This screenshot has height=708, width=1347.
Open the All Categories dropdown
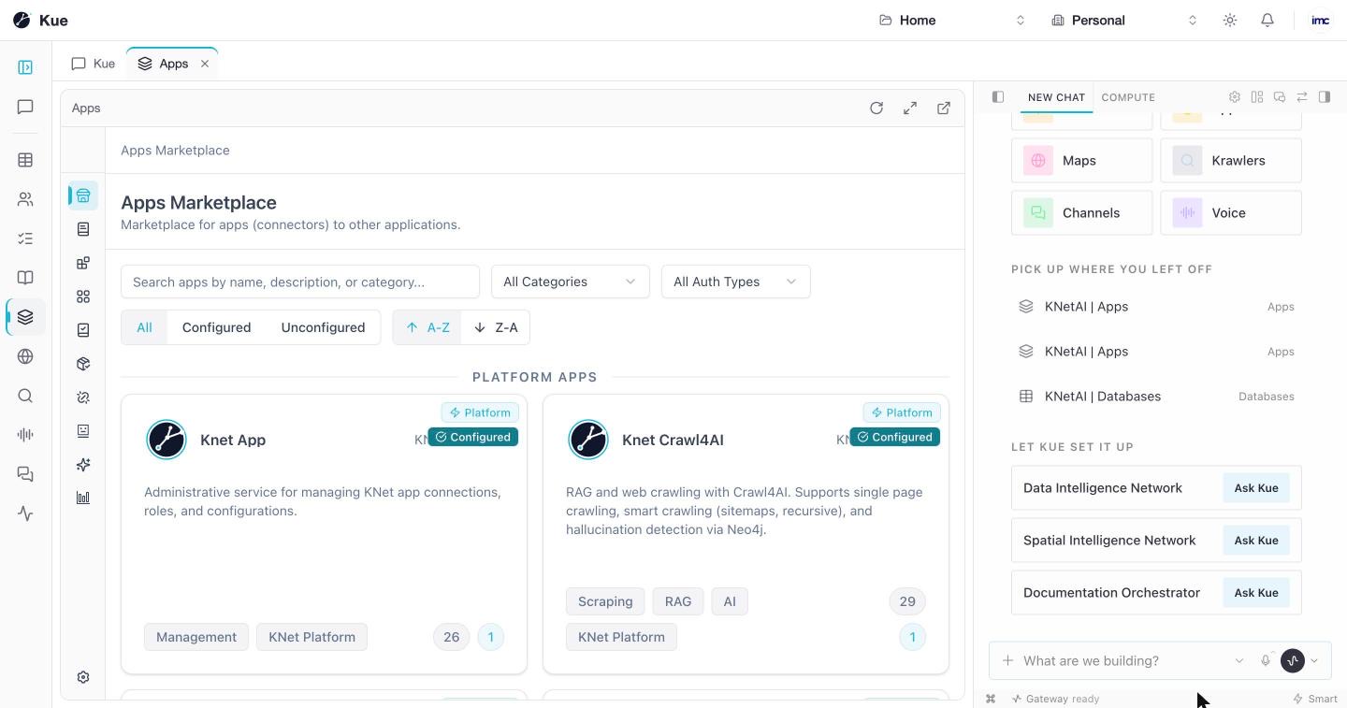click(571, 282)
